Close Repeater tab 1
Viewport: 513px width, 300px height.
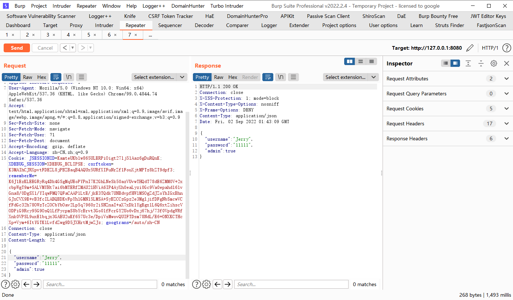13,35
